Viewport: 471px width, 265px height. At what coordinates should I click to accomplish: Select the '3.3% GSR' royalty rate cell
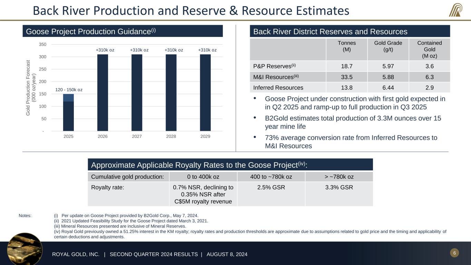pos(339,187)
